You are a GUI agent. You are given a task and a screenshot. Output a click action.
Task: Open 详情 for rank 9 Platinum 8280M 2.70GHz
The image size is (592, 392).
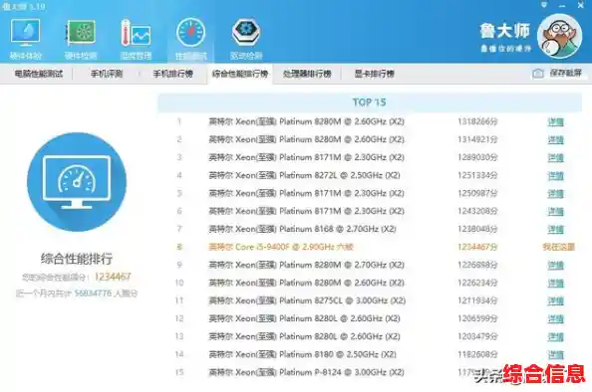click(x=555, y=265)
